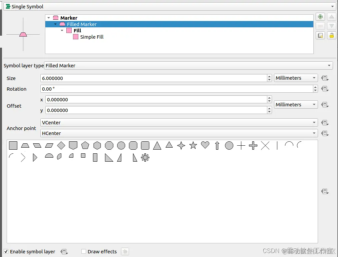
Task: Select the Marker row in symbol tree
Action: tap(179, 18)
